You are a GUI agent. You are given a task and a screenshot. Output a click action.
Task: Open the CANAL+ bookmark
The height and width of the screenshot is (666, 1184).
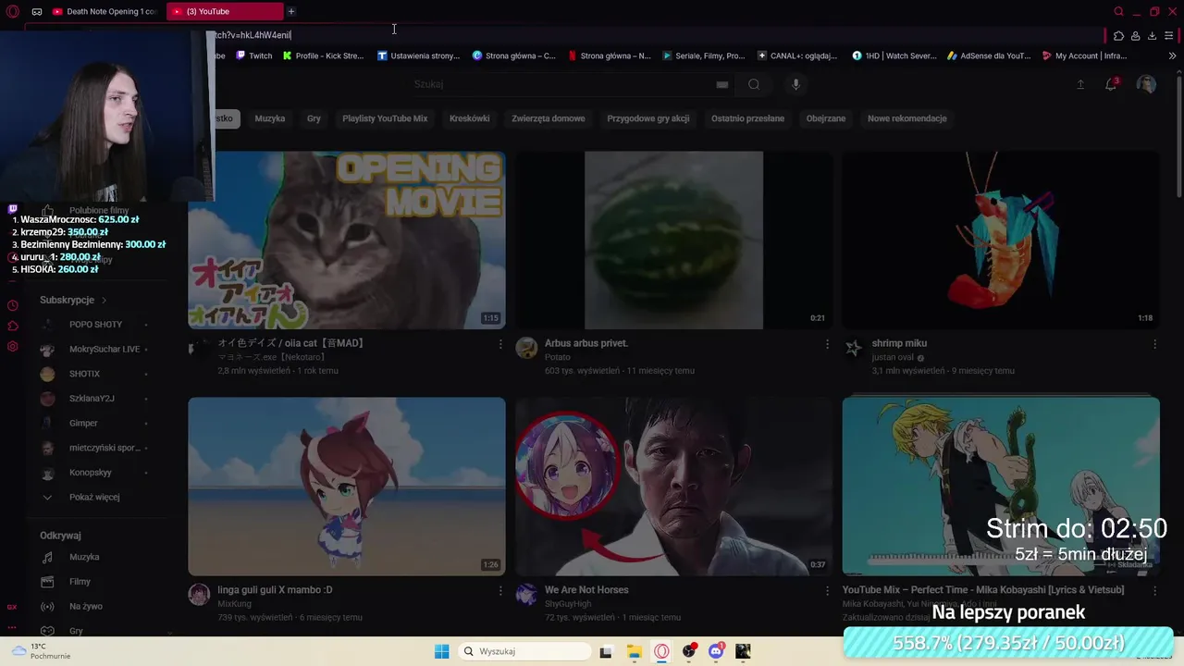coord(797,55)
